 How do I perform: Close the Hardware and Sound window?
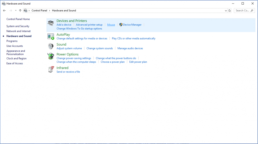[x=252, y=4]
